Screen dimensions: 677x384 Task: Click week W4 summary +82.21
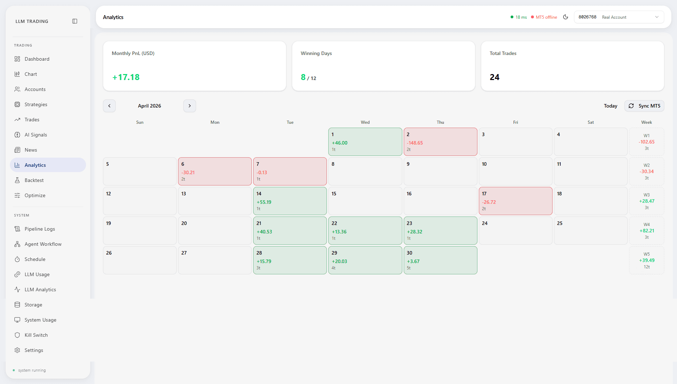(647, 231)
